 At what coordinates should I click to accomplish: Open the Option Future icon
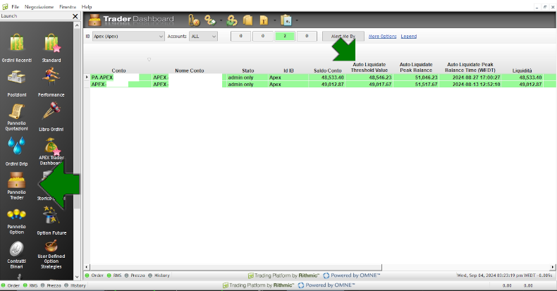pos(51,217)
